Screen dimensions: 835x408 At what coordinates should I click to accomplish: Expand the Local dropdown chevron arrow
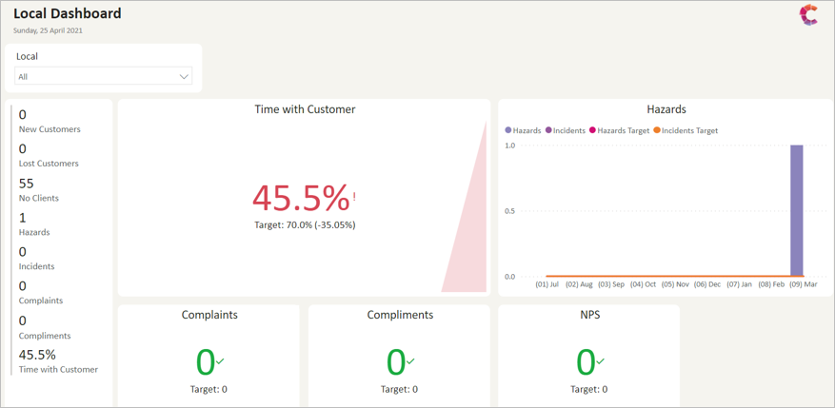coord(184,77)
